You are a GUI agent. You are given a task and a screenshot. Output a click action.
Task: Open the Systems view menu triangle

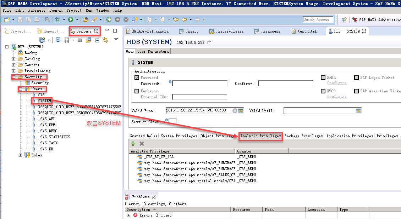[x=116, y=39]
